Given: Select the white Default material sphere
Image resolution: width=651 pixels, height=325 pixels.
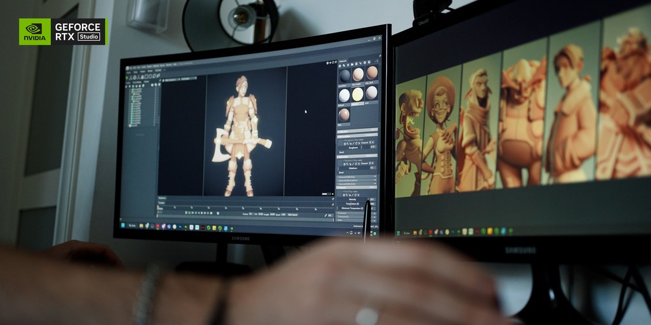Looking at the screenshot, I should tap(344, 96).
